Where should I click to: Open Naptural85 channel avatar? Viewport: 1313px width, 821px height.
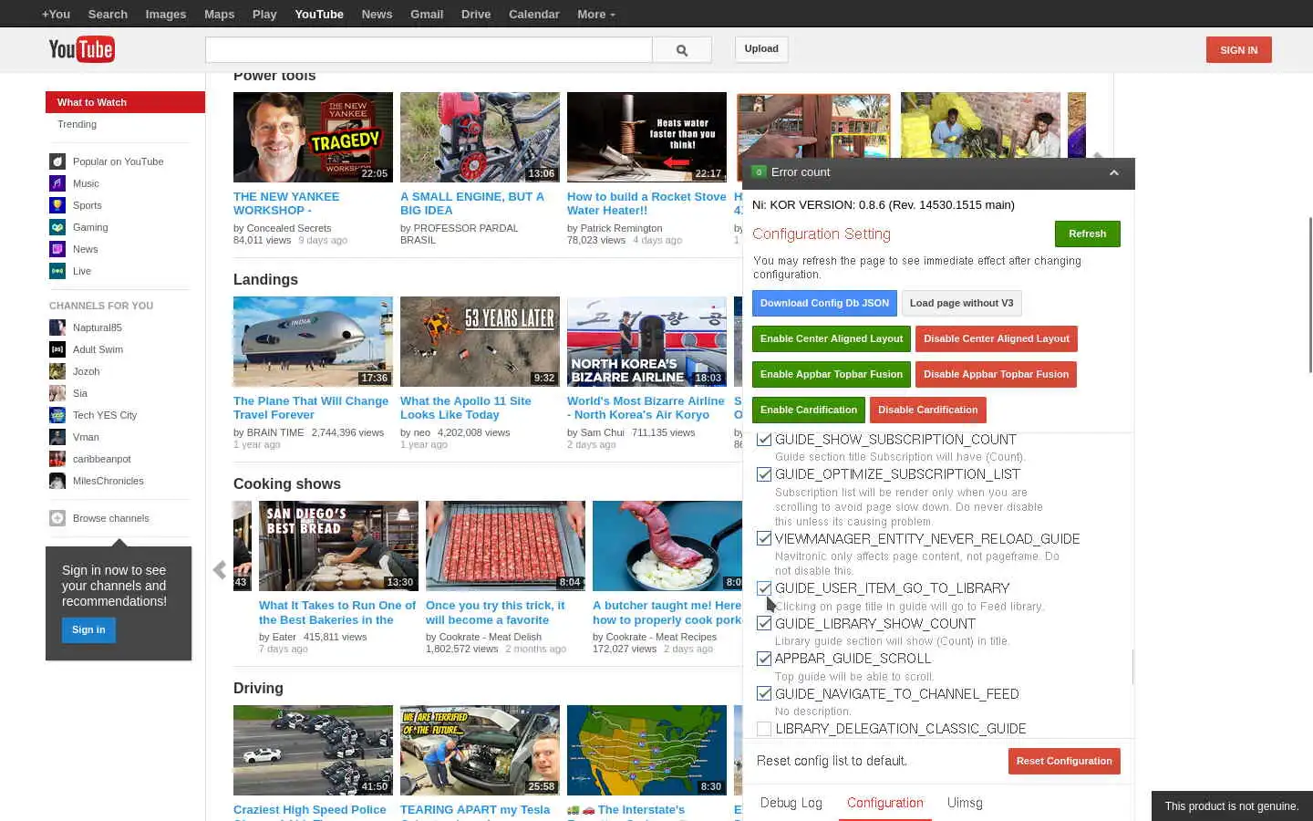pos(57,327)
